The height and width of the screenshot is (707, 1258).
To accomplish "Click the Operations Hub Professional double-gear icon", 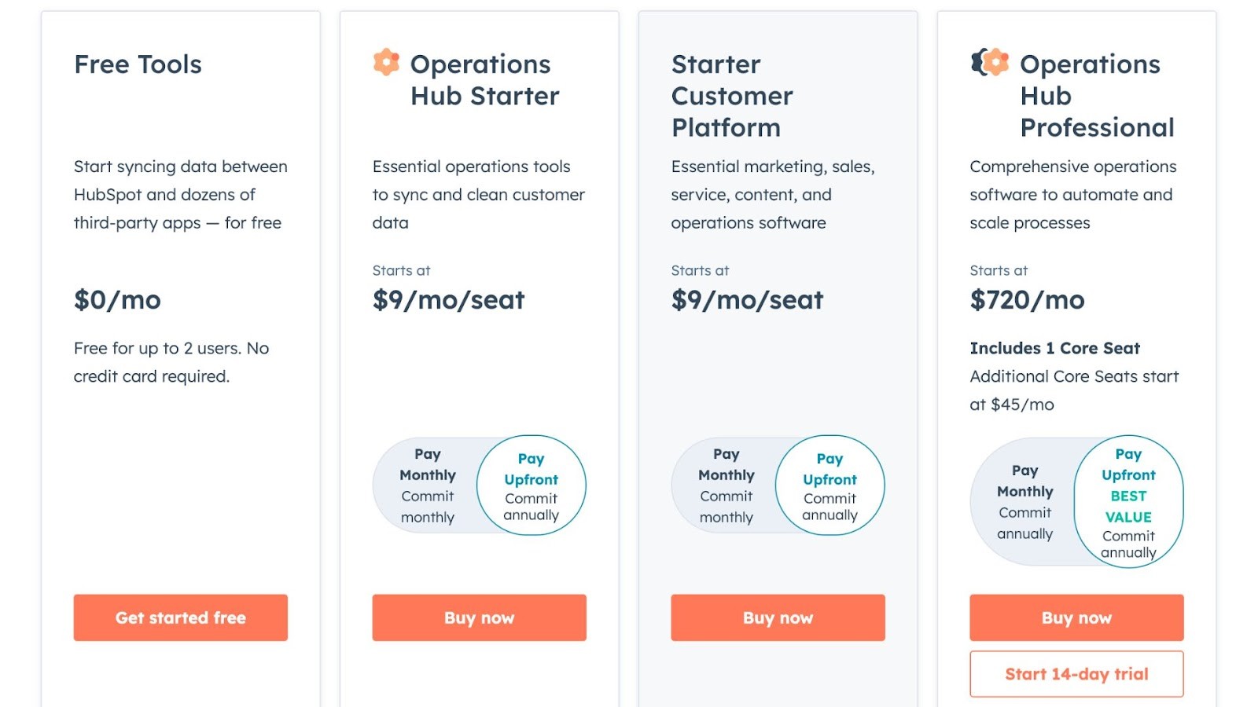I will tap(989, 61).
